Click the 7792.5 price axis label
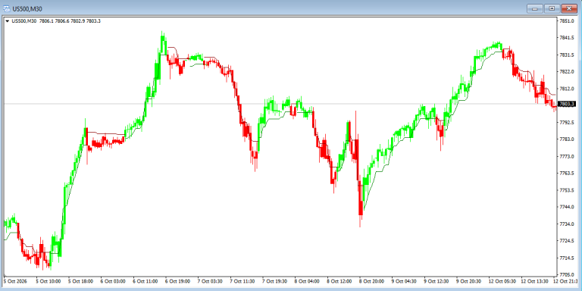The width and height of the screenshot is (582, 291). [567, 123]
